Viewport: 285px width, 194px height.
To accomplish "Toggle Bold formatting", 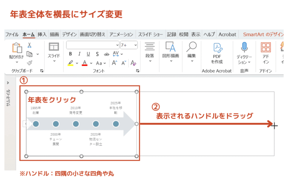I will [70, 54].
